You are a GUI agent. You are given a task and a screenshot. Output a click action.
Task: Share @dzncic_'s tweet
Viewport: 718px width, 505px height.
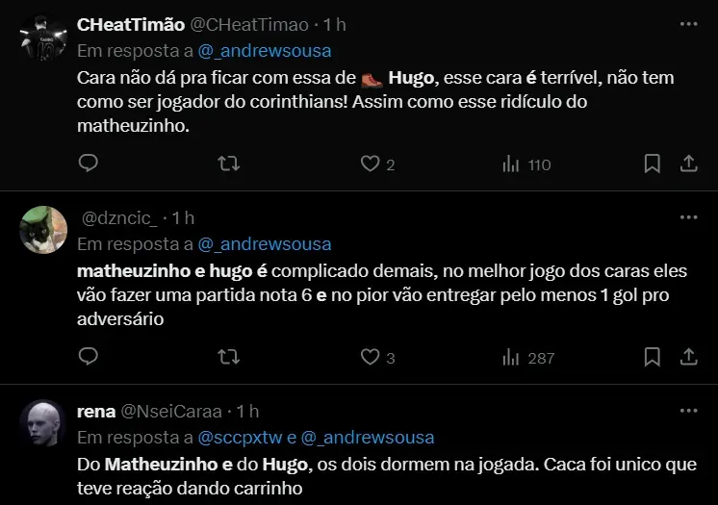[688, 358]
